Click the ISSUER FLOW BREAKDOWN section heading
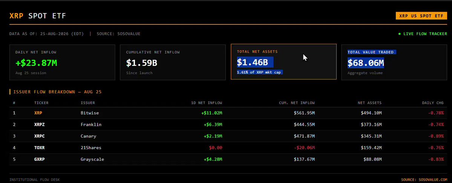 pos(57,92)
